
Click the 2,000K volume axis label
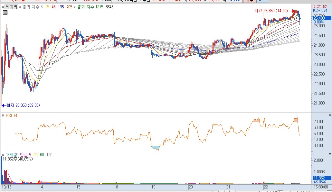point(319,160)
